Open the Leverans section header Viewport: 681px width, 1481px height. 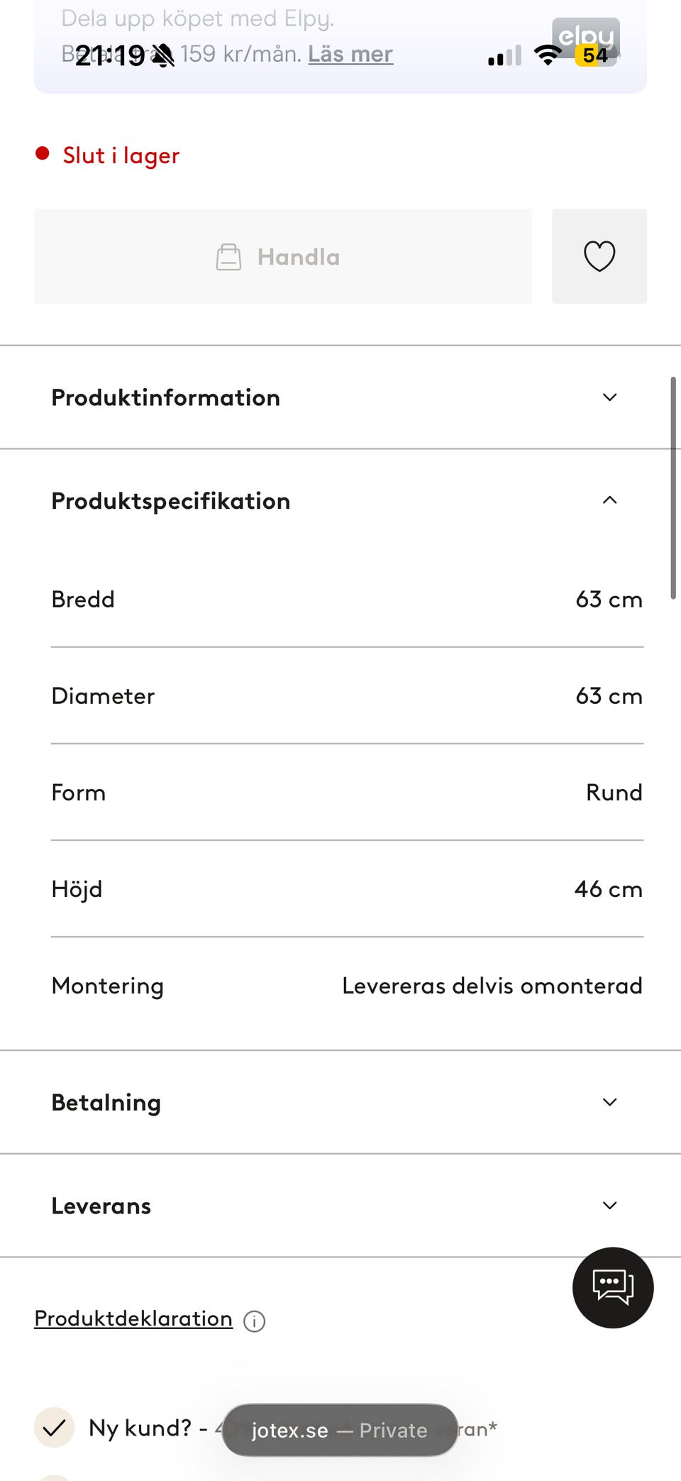click(101, 1206)
